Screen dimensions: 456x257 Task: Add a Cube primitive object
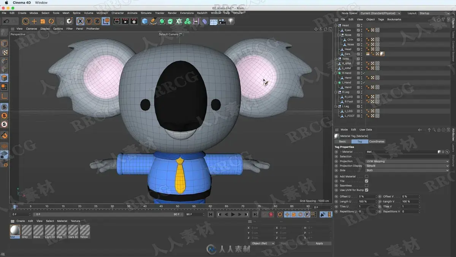(145, 21)
